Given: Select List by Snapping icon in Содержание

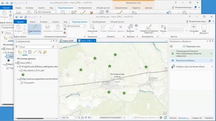Looking at the screenshot, I should coord(40,52).
